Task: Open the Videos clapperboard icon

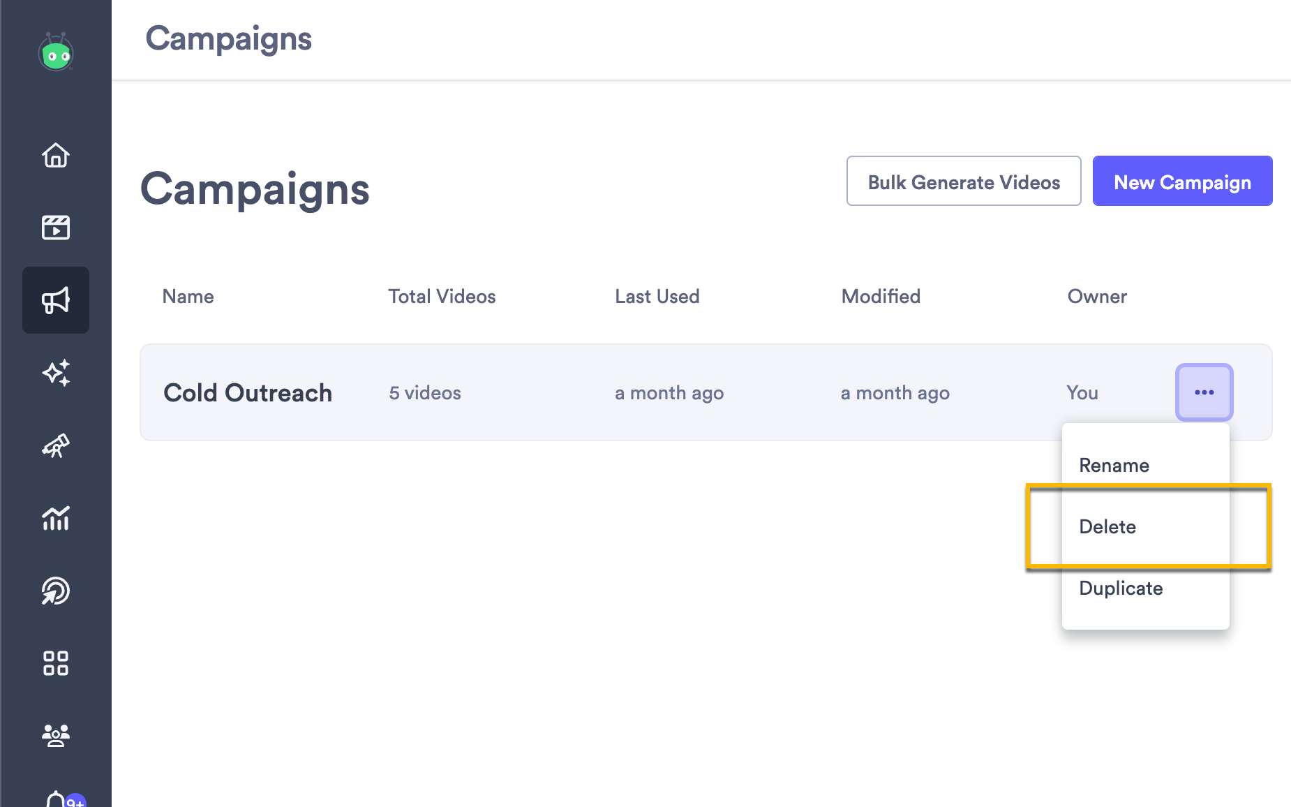Action: click(x=56, y=228)
